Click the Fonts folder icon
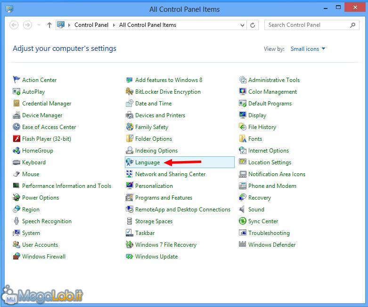 point(243,138)
